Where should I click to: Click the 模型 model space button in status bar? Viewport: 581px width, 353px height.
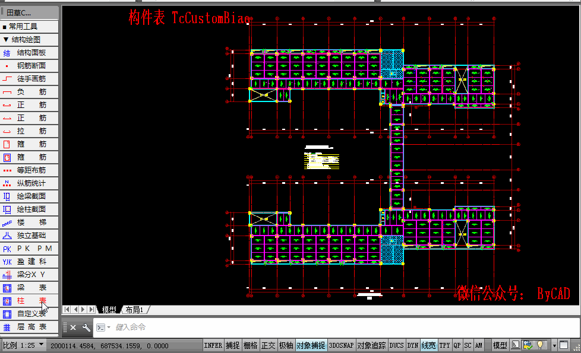point(500,345)
